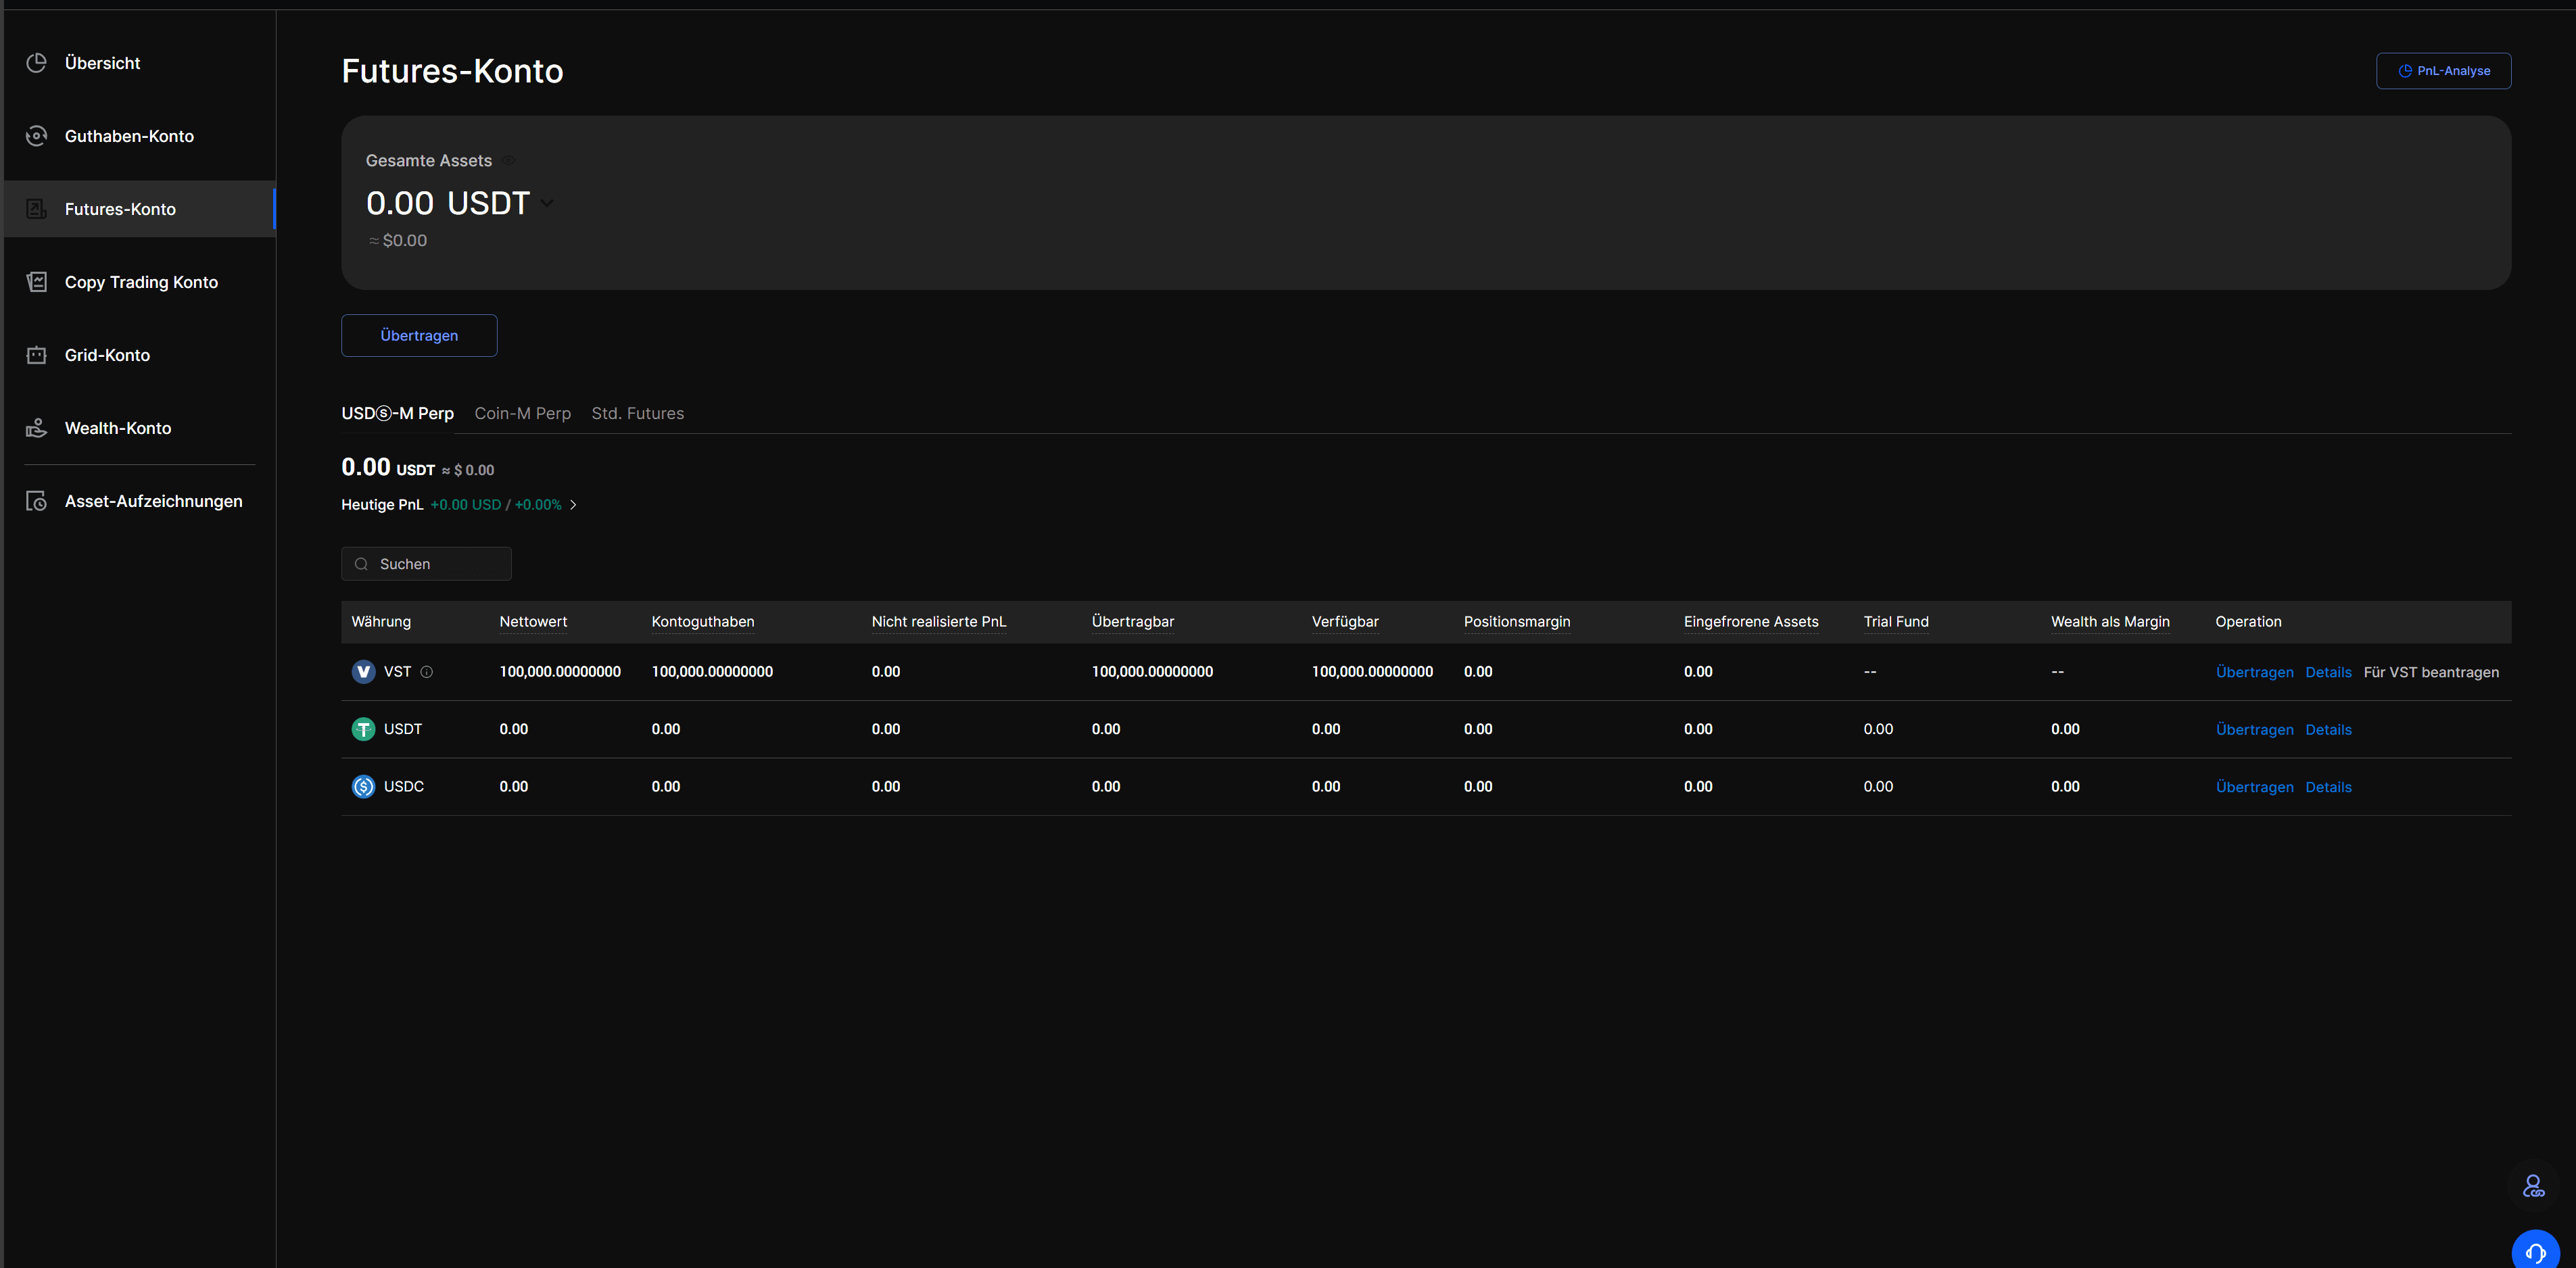Switch to the Std. Futures tab
Image resolution: width=2576 pixels, height=1268 pixels.
coord(637,413)
